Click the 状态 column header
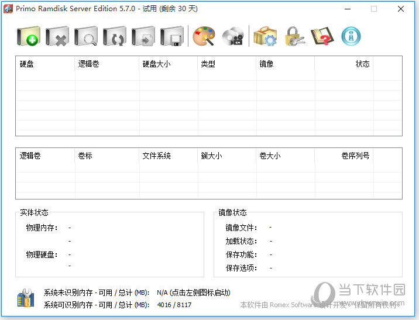Image resolution: width=419 pixels, height=320 pixels. (x=344, y=64)
